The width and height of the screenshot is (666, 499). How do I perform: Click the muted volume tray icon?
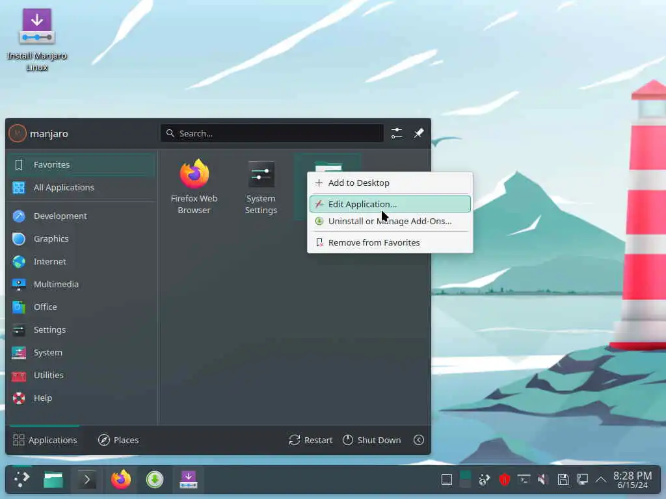coord(543,480)
